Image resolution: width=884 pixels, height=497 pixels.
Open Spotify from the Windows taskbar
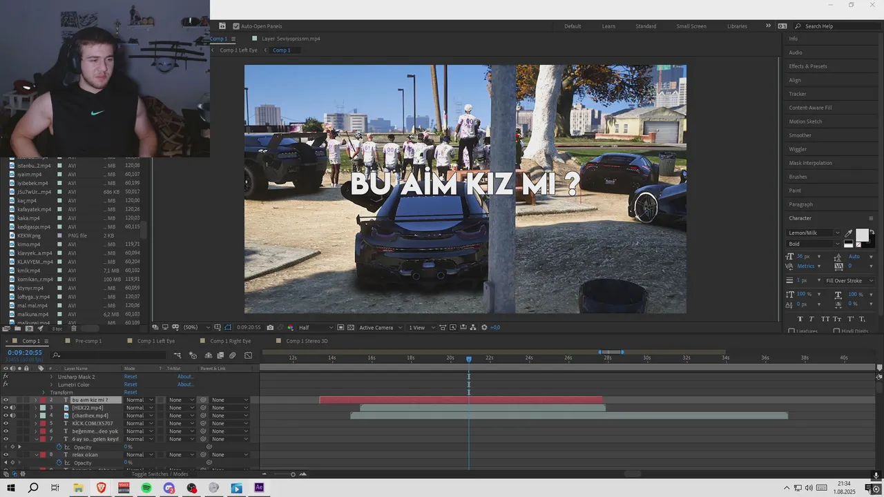(146, 488)
